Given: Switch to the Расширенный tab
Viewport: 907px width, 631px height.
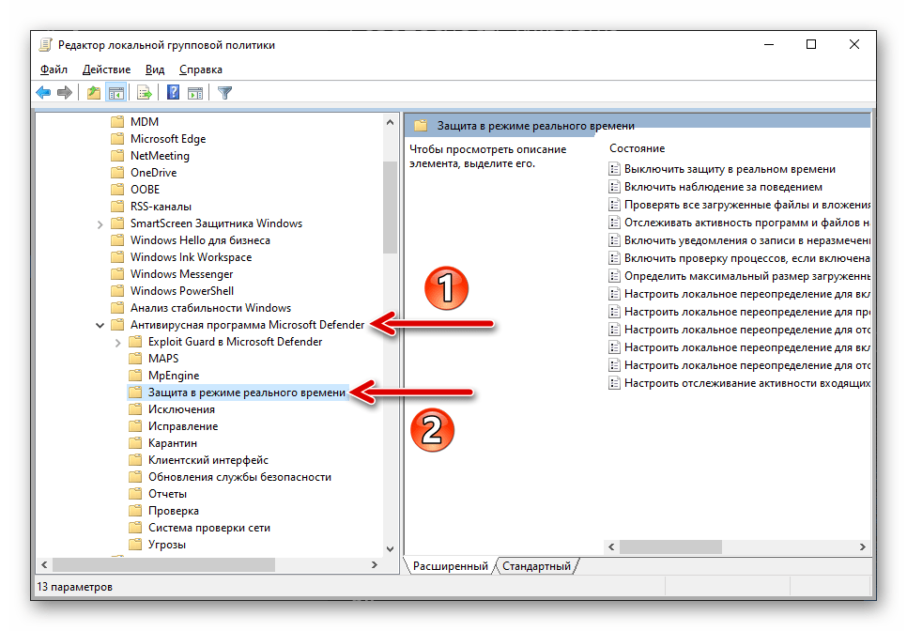Looking at the screenshot, I should [x=450, y=566].
